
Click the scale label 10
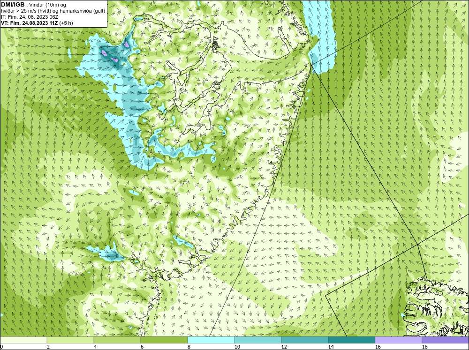click(x=237, y=347)
